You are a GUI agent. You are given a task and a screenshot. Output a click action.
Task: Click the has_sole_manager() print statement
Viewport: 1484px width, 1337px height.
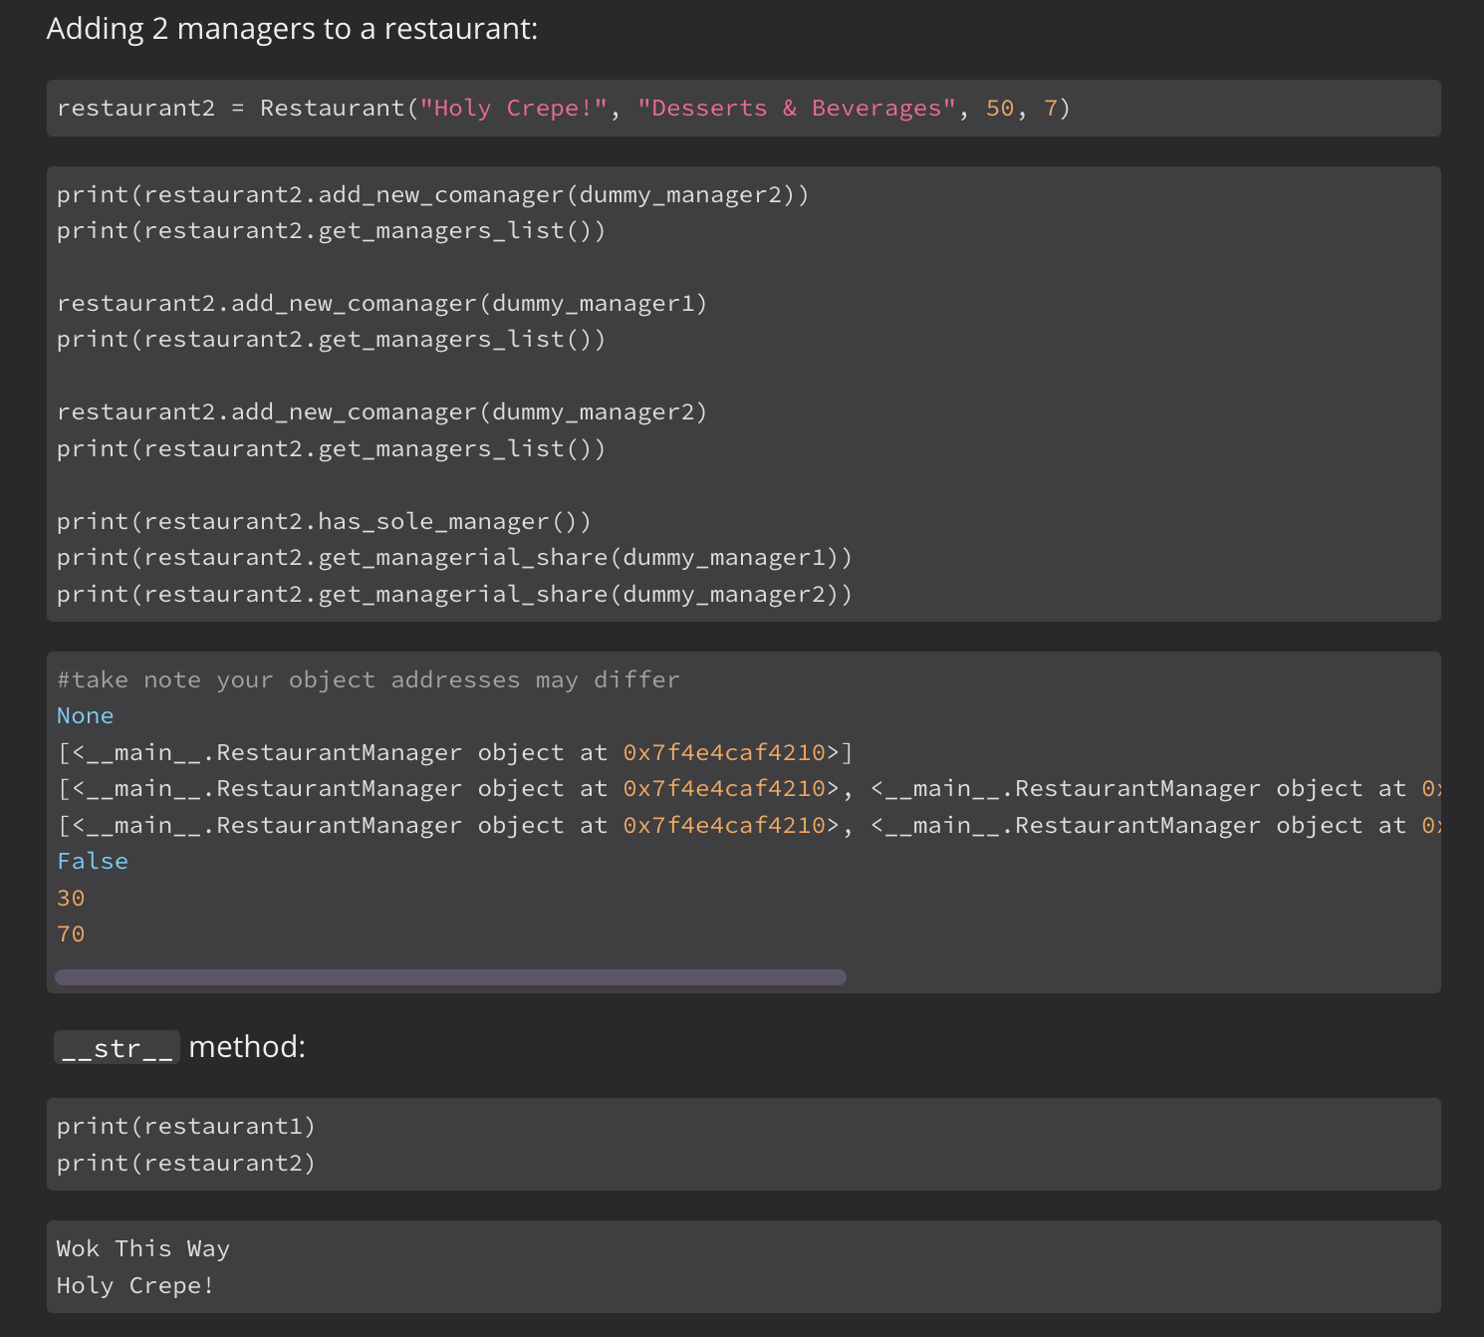tap(323, 520)
